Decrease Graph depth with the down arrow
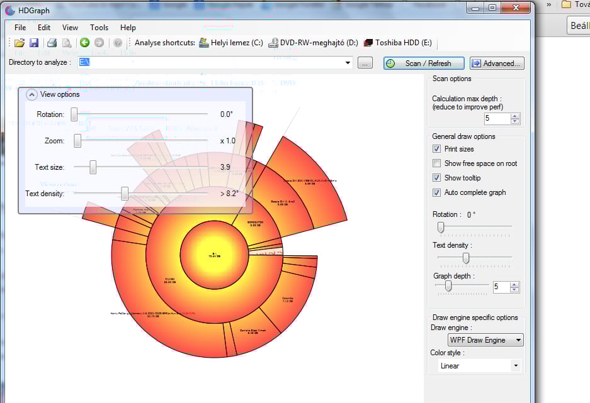590x403 pixels. coord(514,290)
